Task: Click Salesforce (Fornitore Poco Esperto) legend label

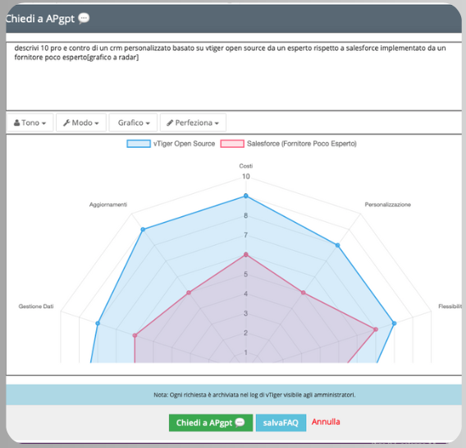Action: coord(302,144)
